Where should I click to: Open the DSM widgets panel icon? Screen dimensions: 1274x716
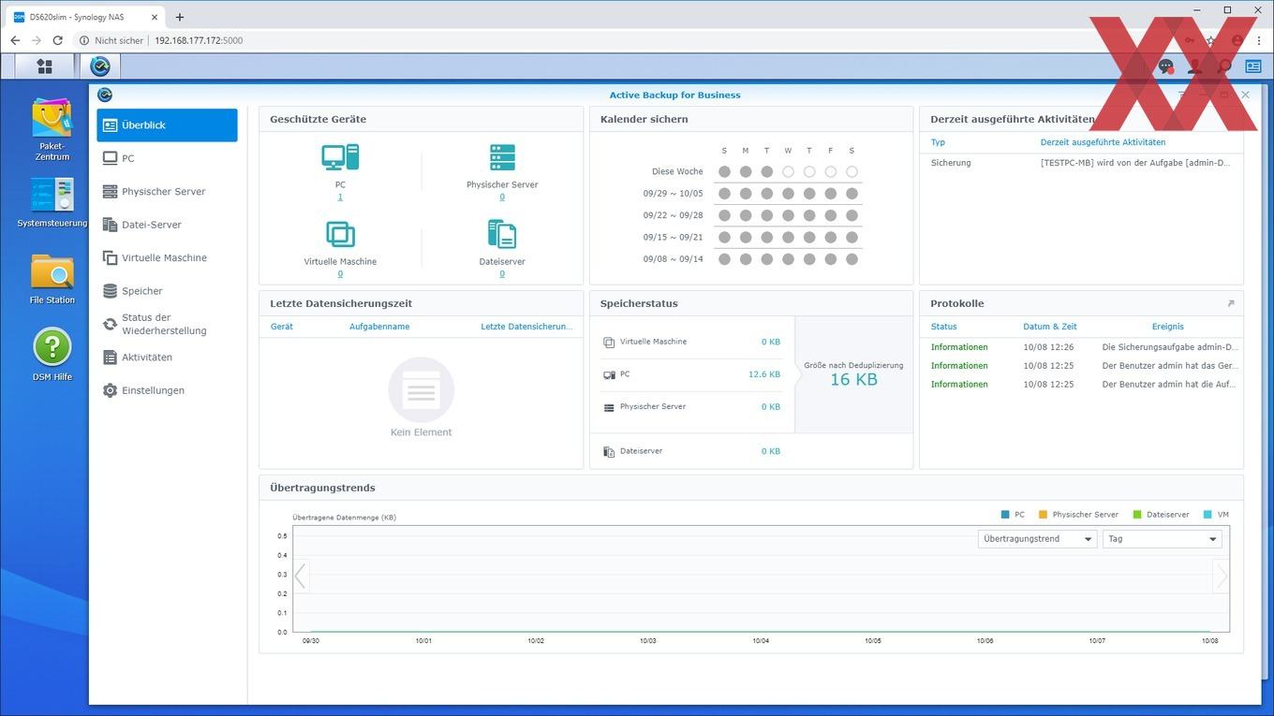[x=1253, y=66]
